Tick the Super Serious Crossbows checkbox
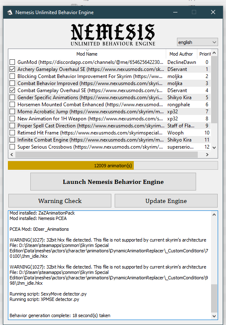The image size is (226, 325). click(x=12, y=147)
